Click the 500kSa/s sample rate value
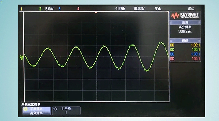 (185, 32)
